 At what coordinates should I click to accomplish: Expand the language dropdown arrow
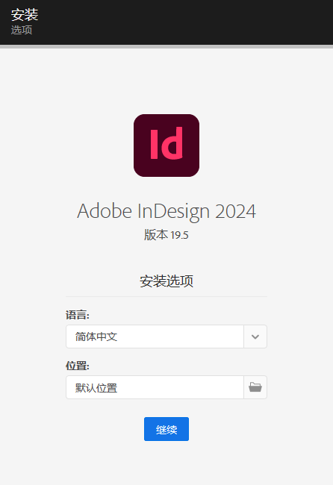pos(255,337)
